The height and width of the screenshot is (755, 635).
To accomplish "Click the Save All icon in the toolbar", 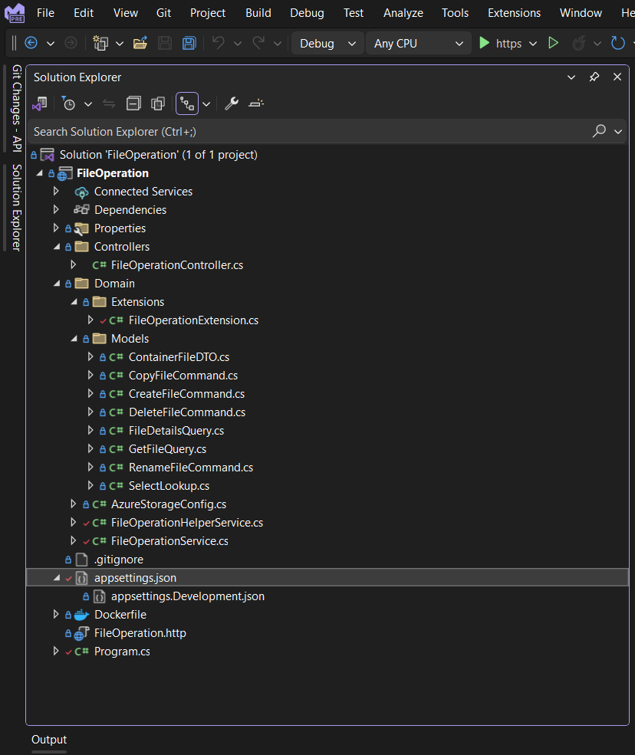I will [x=189, y=43].
